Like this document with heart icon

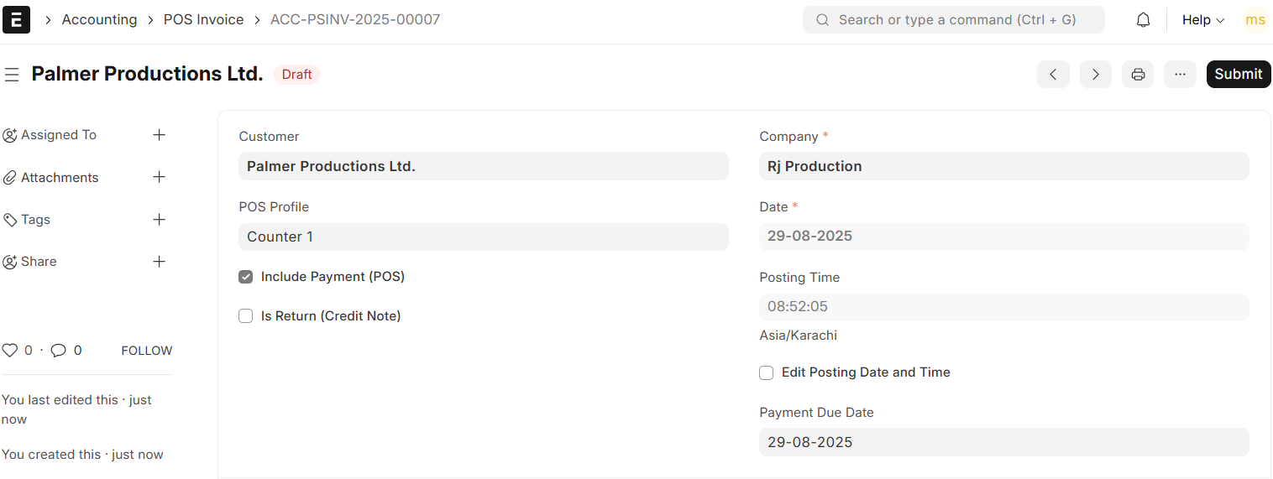click(x=10, y=351)
